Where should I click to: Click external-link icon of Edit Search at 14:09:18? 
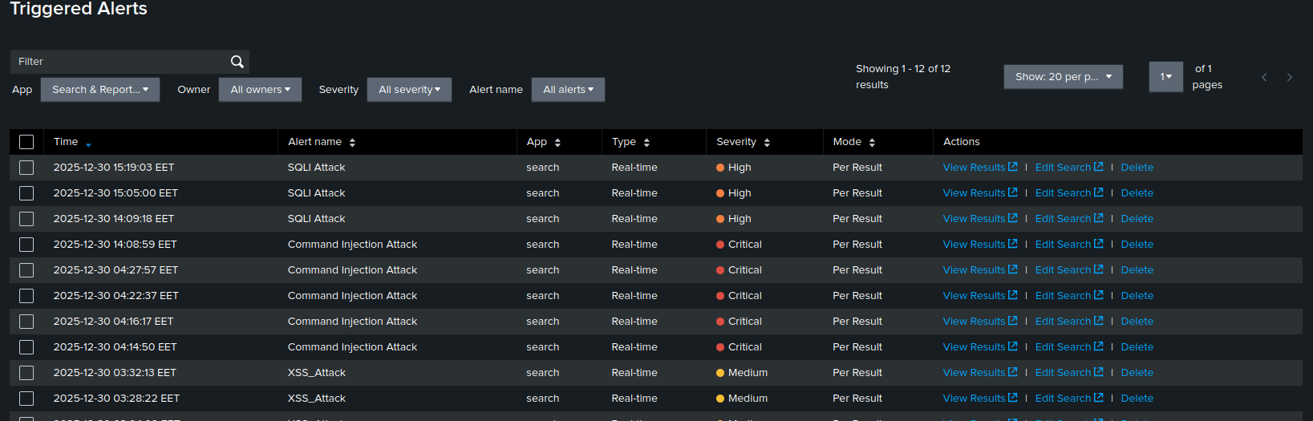(1099, 218)
